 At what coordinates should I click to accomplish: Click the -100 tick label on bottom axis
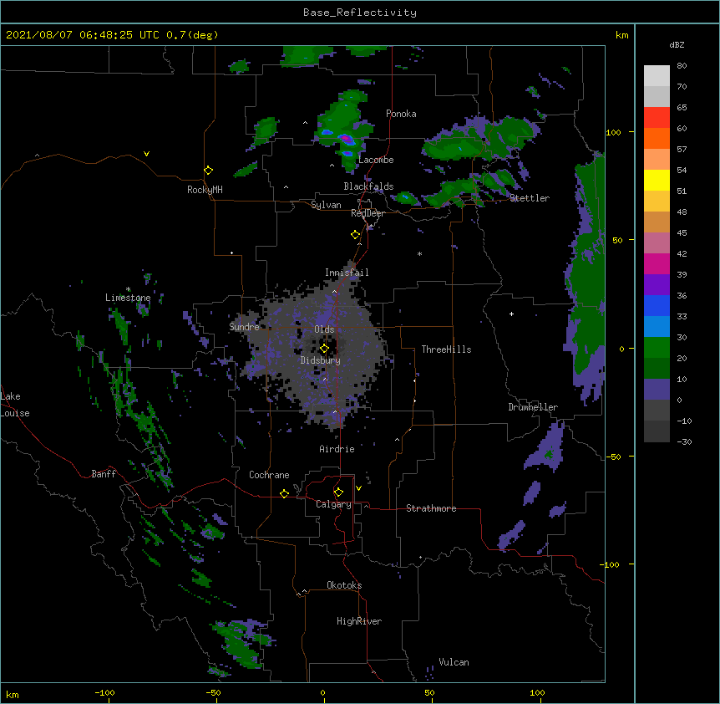click(104, 692)
